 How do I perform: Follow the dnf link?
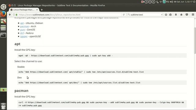[x=22, y=33]
